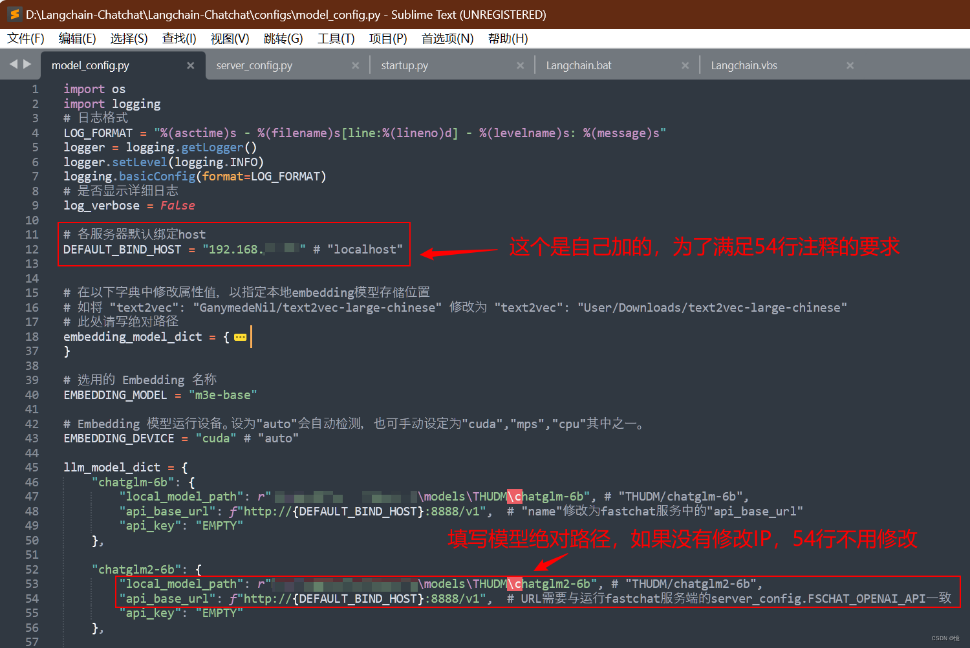The image size is (970, 648).
Task: Click line number 45 in the gutter
Action: click(32, 468)
